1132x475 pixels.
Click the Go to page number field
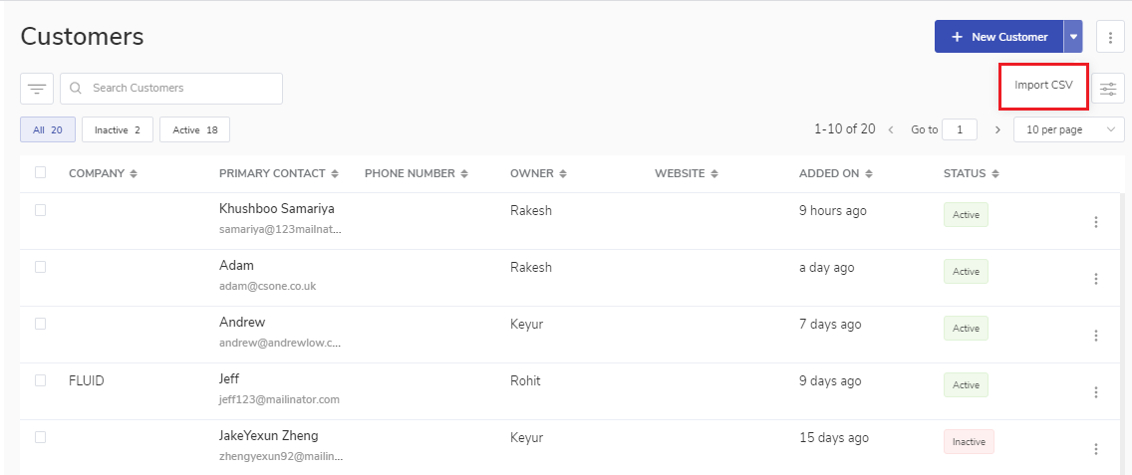(960, 129)
